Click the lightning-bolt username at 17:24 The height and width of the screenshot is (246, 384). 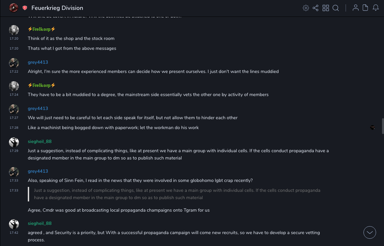click(x=42, y=85)
